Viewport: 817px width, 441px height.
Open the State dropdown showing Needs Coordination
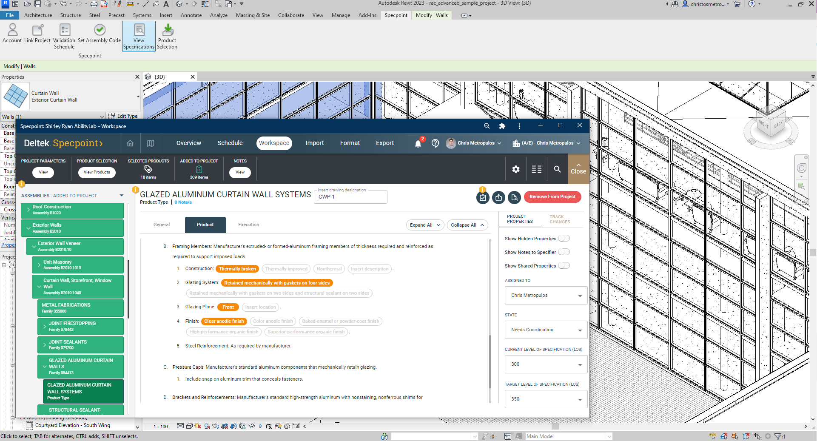(x=546, y=330)
